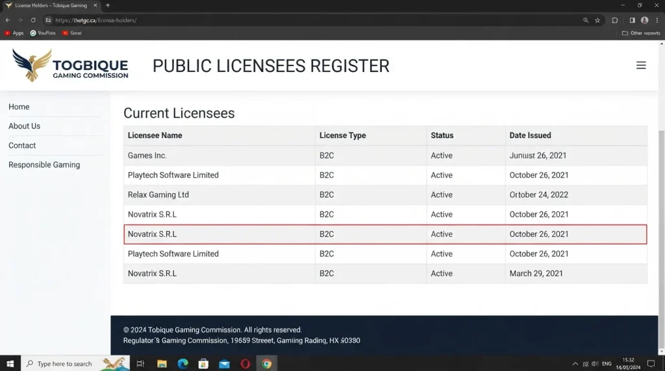Image resolution: width=665 pixels, height=371 pixels.
Task: Open the network icon in the tray
Action: pyautogui.click(x=586, y=363)
